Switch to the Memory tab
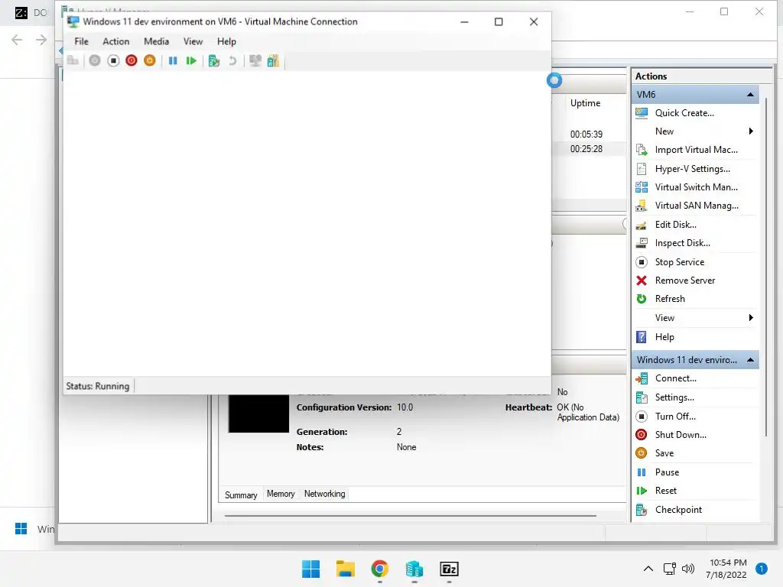This screenshot has width=783, height=587. tap(281, 494)
